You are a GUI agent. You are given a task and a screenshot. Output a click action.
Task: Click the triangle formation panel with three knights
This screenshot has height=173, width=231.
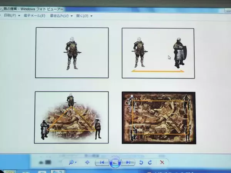coord(71,117)
